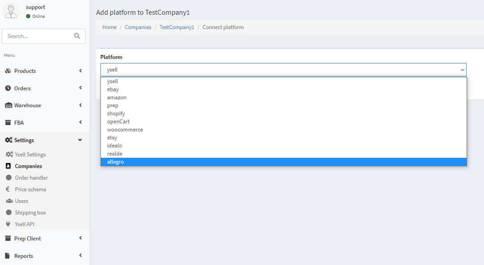Open the Platform dropdown arrow

[x=462, y=70]
